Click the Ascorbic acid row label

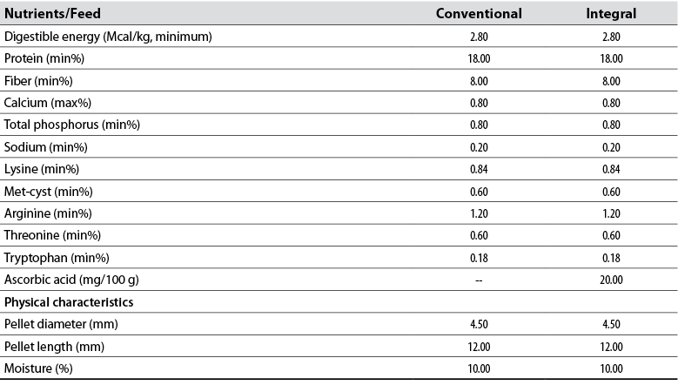71,280
